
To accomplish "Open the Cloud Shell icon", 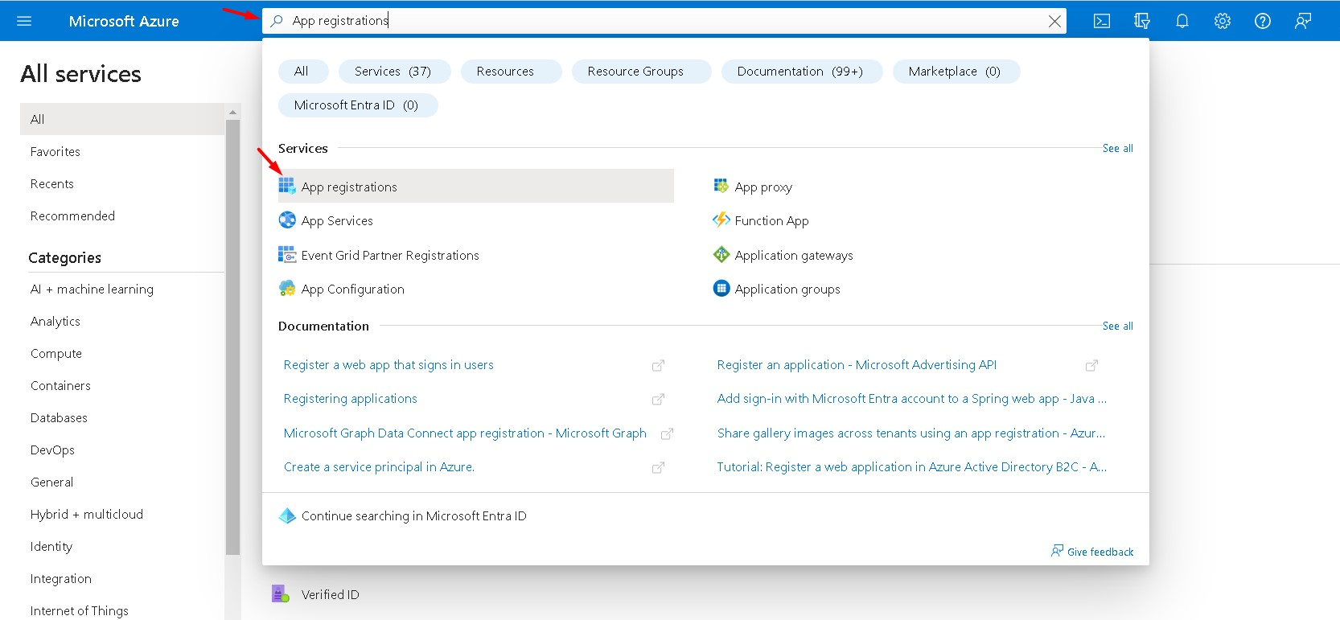I will click(1102, 21).
